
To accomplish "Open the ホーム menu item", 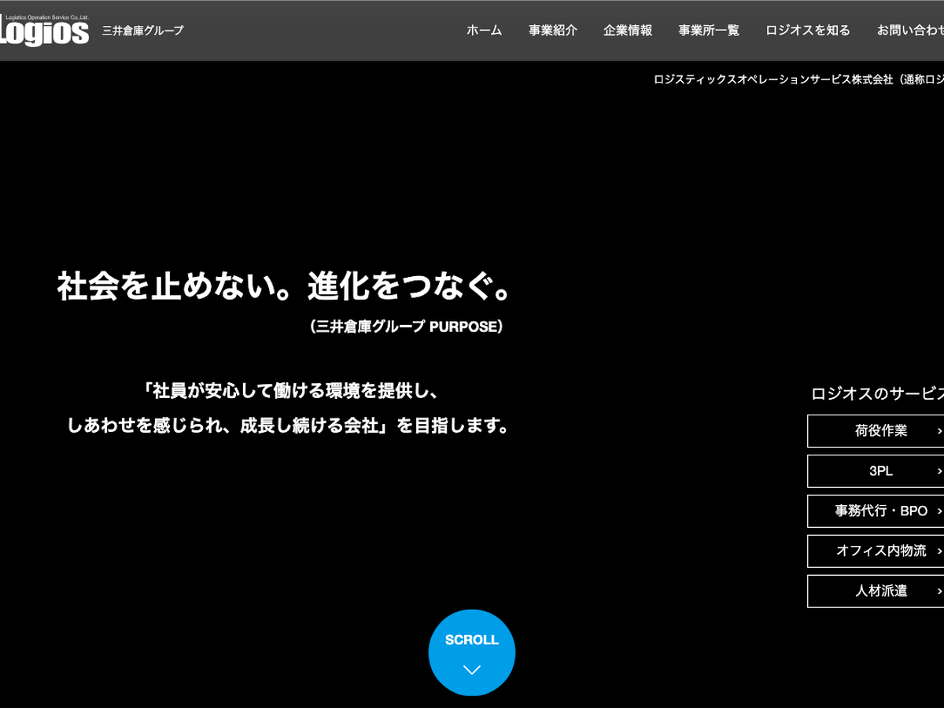I will pos(484,31).
